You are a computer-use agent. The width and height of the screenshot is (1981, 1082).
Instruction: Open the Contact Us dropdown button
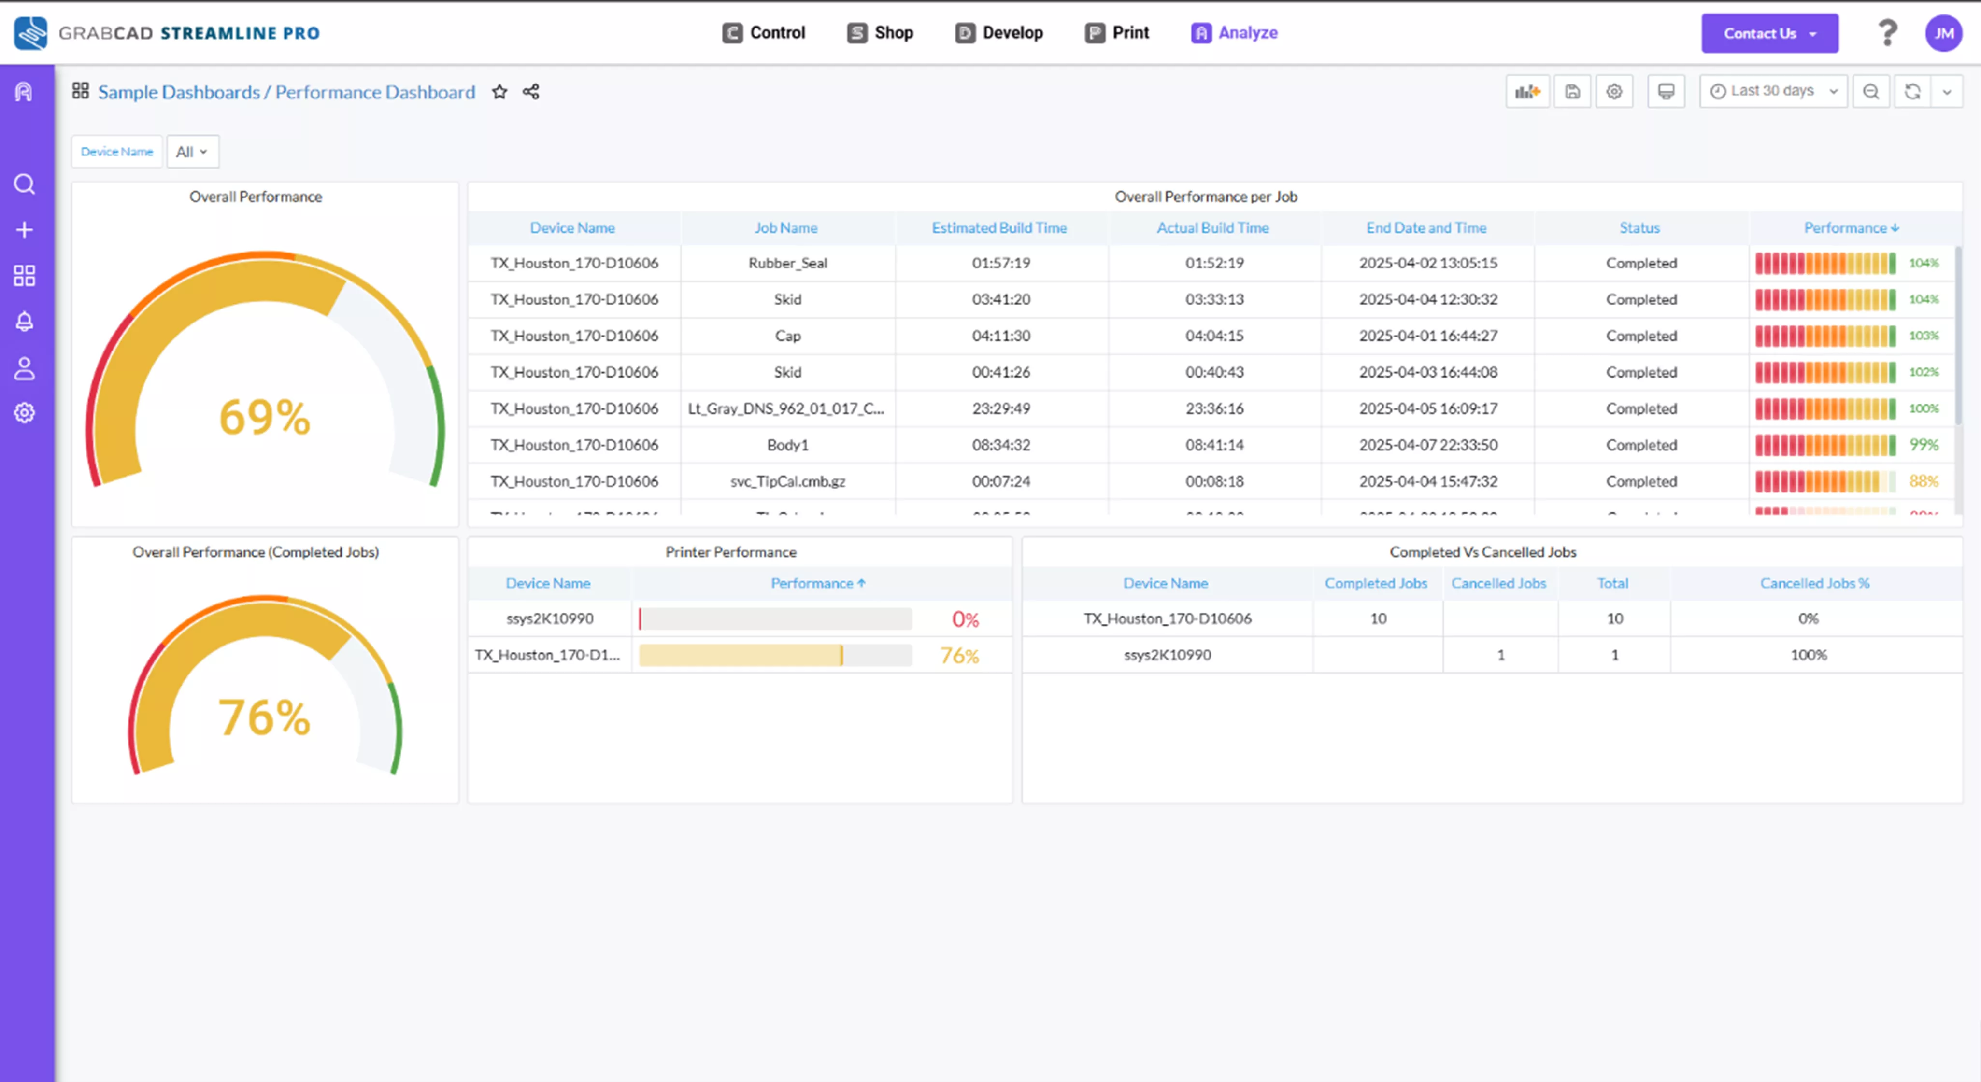point(1769,33)
